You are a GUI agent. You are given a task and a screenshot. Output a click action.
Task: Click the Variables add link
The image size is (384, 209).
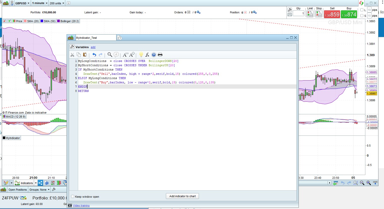(93, 47)
